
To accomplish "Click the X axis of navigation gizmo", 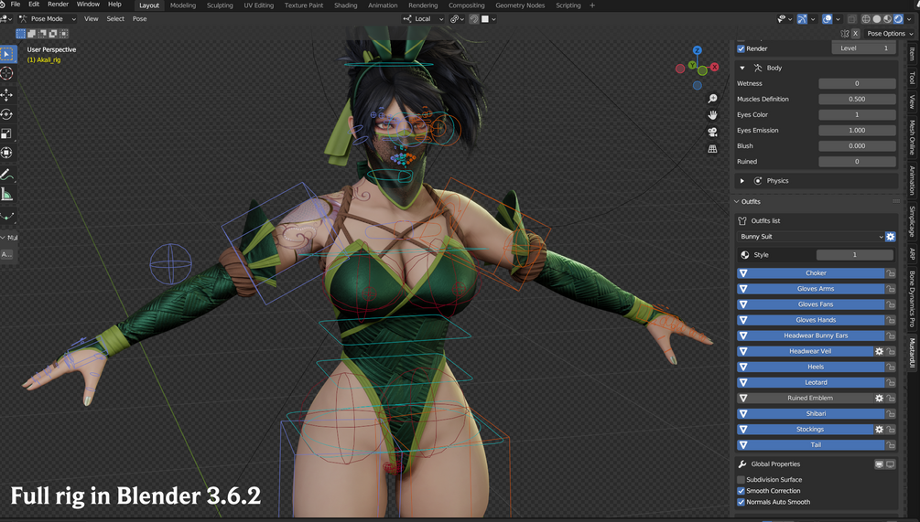I will pyautogui.click(x=715, y=67).
